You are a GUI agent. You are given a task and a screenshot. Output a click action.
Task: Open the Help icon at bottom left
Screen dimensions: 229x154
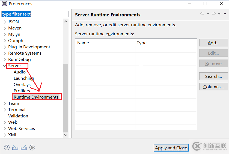pos(7,148)
